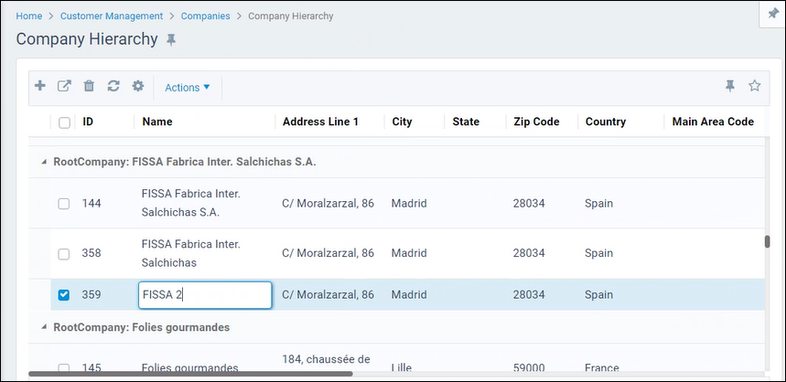The height and width of the screenshot is (382, 786).
Task: Sort by the Name column header
Action: tap(157, 122)
